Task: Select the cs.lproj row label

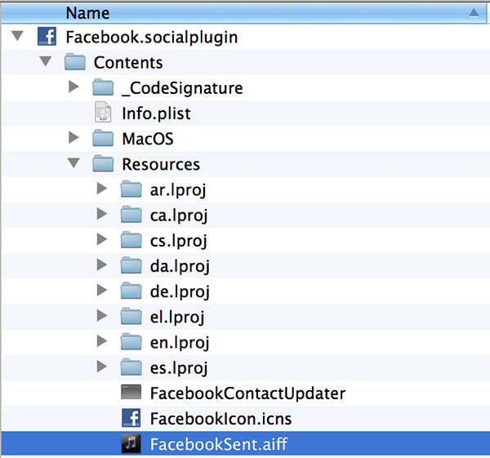Action: pyautogui.click(x=178, y=241)
